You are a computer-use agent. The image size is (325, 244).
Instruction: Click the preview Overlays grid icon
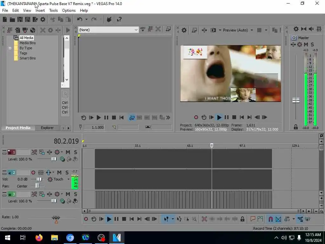(x=259, y=30)
